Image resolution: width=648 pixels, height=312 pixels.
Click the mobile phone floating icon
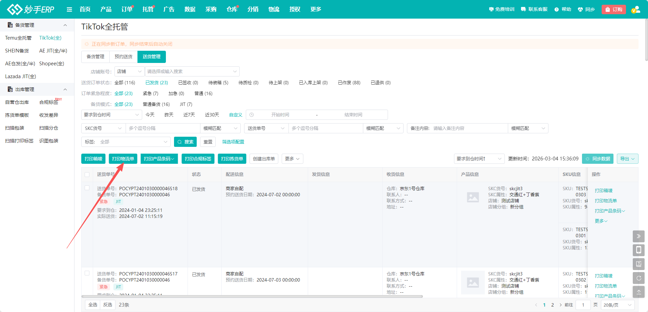pyautogui.click(x=639, y=250)
